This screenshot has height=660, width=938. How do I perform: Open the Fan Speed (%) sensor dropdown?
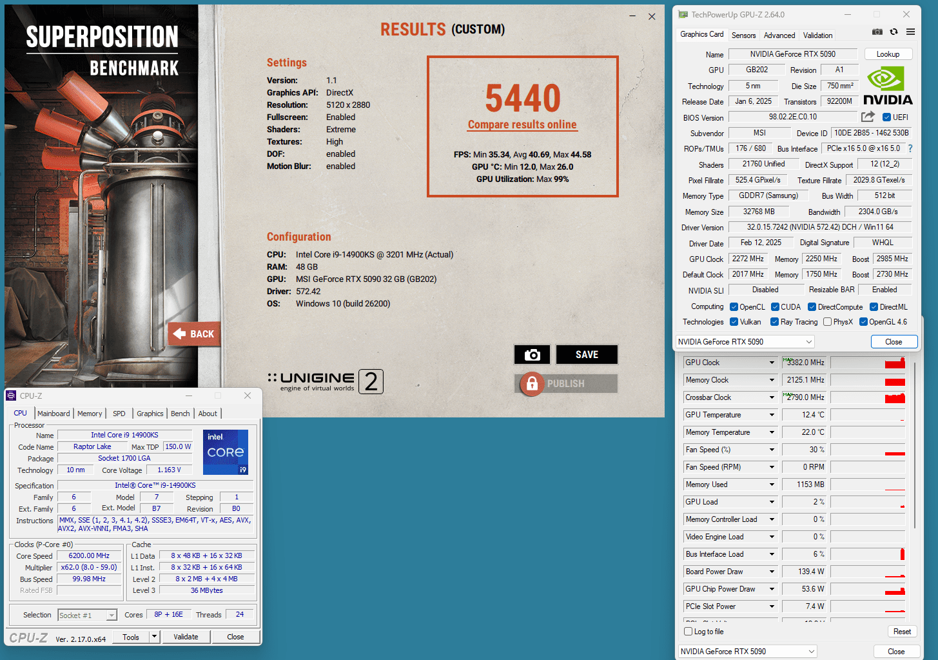(x=772, y=450)
